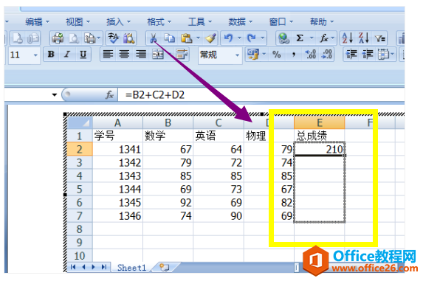Toggle the AutoFilter funnel
The height and width of the screenshot is (281, 423).
pyautogui.click(x=380, y=38)
